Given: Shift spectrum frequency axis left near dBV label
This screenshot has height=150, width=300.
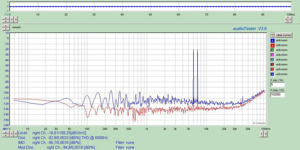Looking at the screenshot, I should pos(12,134).
